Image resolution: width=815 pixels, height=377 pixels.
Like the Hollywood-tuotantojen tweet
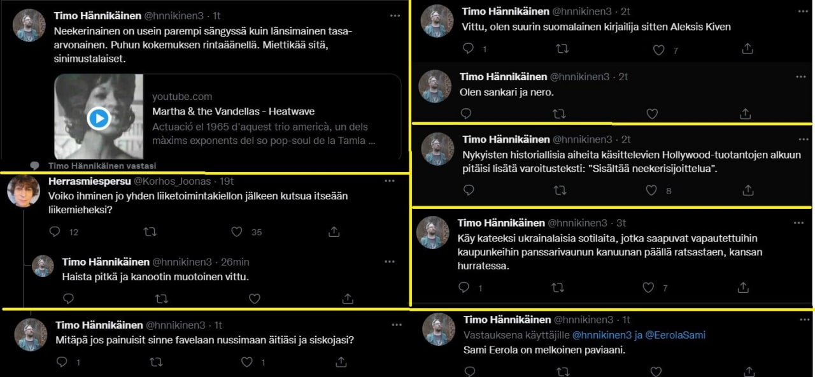click(x=651, y=190)
